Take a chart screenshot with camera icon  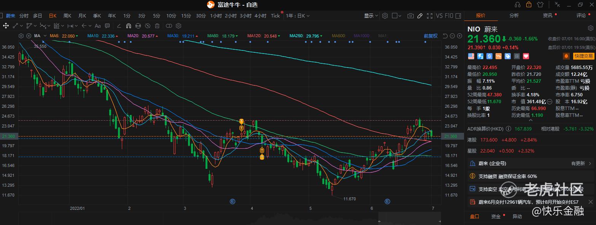(411, 16)
